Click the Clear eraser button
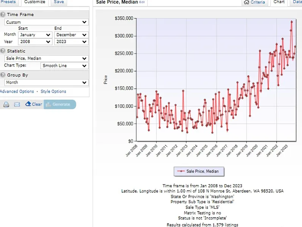The image size is (302, 227). 33,104
